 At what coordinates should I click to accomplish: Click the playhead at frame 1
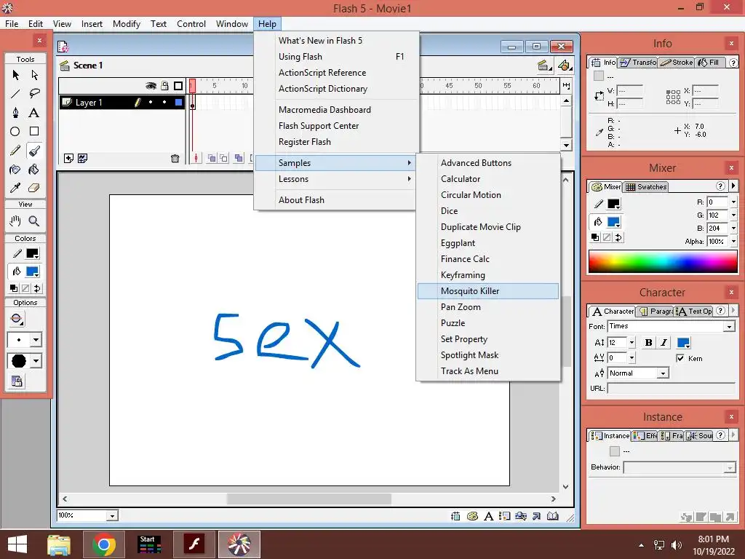[x=192, y=86]
